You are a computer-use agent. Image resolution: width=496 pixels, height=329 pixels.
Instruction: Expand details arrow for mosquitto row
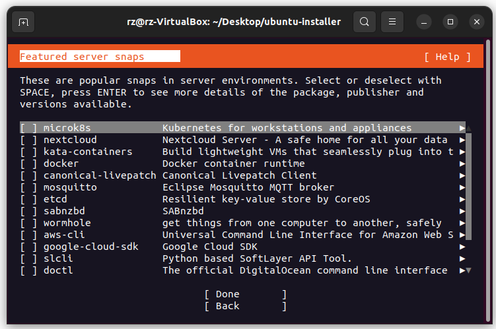click(462, 187)
